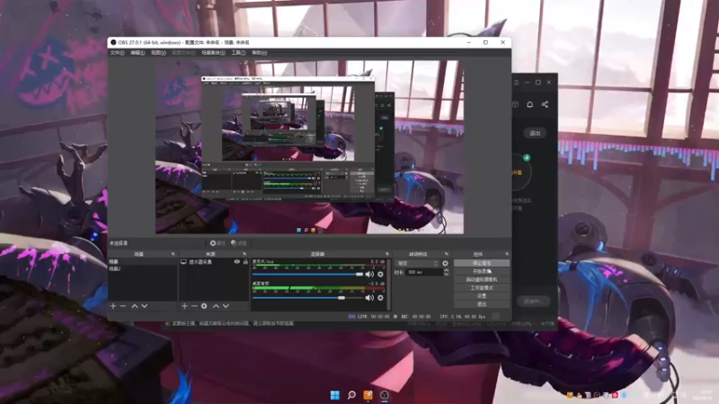Click the OBS preview canvas
The height and width of the screenshot is (404, 719).
(309, 147)
